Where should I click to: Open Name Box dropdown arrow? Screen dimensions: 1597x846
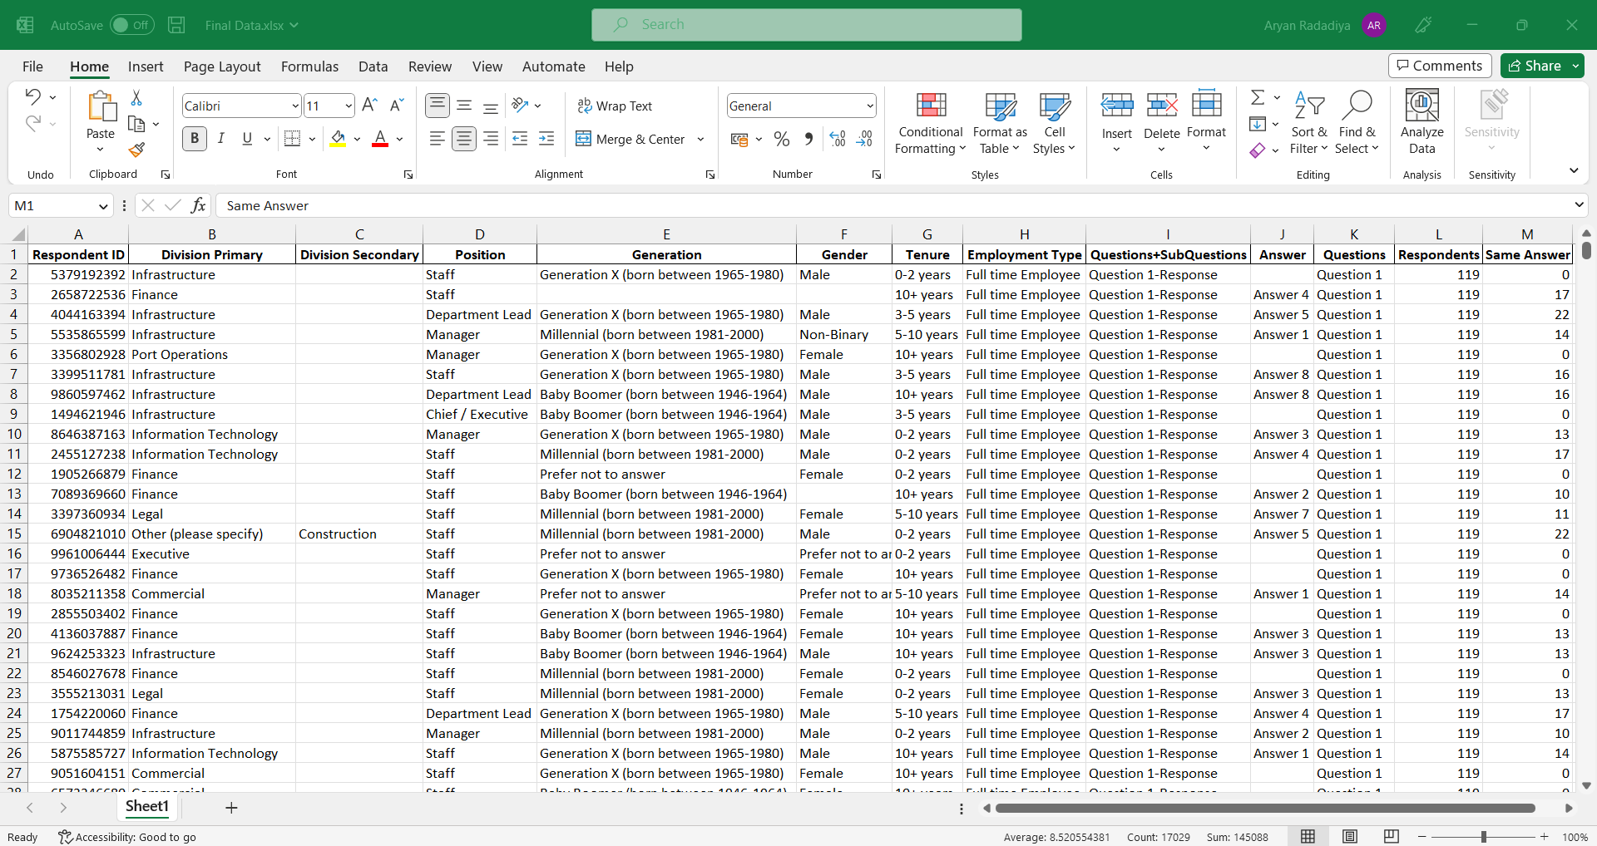tap(103, 206)
